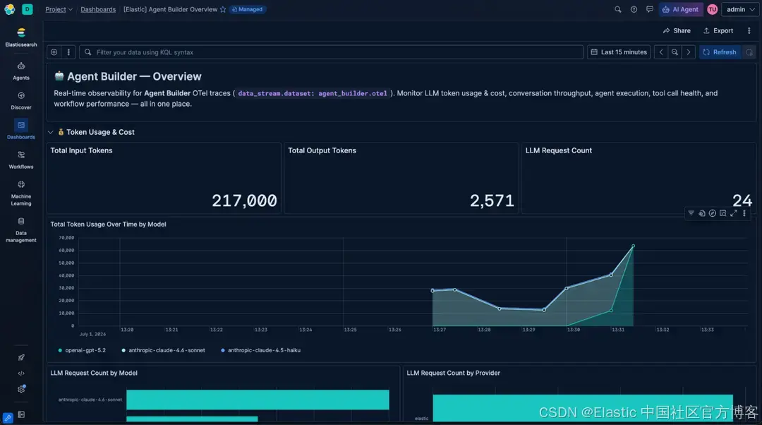762x425 pixels.
Task: Open the query bar options menu
Action: click(x=68, y=52)
